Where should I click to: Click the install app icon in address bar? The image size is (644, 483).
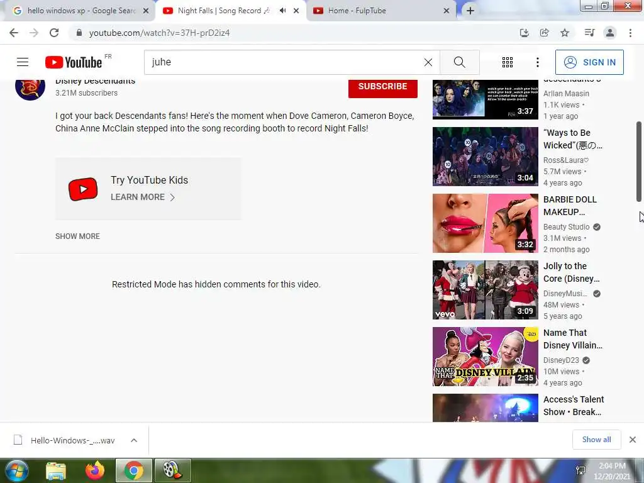(524, 33)
